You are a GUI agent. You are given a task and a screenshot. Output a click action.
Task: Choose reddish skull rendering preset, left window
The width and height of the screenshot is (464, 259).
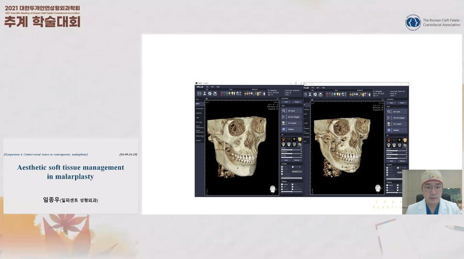[x=283, y=139]
